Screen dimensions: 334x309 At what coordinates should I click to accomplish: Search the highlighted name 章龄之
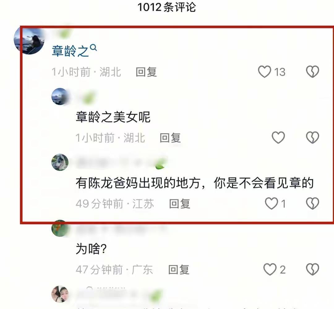70,51
